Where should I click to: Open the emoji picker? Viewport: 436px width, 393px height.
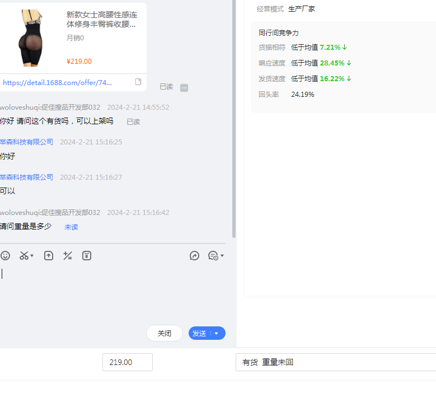(5, 256)
